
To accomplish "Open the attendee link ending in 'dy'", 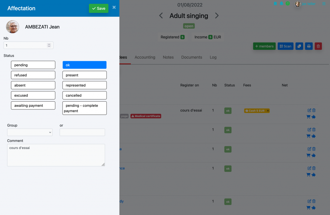I will tap(121, 201).
